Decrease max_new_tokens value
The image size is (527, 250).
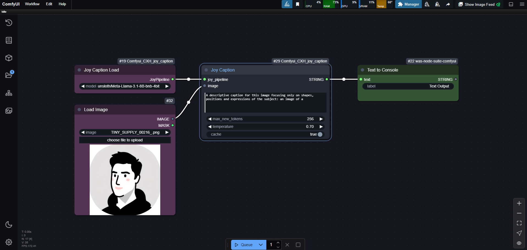point(210,119)
